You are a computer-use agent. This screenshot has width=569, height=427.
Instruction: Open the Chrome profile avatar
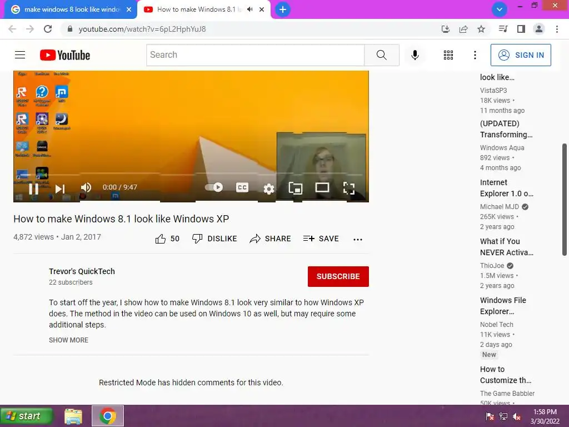[539, 29]
